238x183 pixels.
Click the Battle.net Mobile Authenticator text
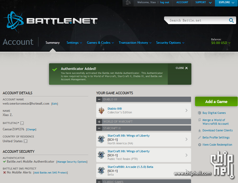coord(30,162)
